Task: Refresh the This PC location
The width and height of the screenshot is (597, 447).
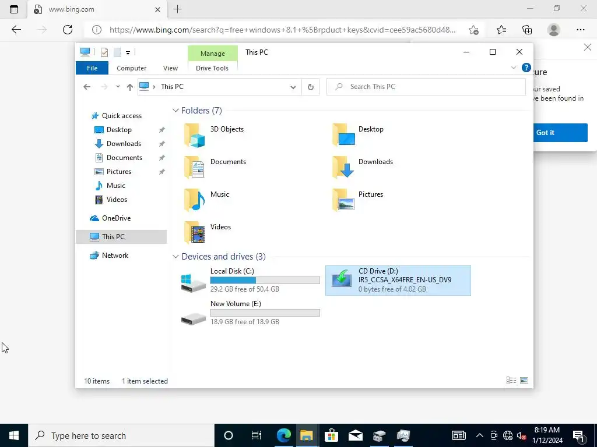Action: pos(311,87)
